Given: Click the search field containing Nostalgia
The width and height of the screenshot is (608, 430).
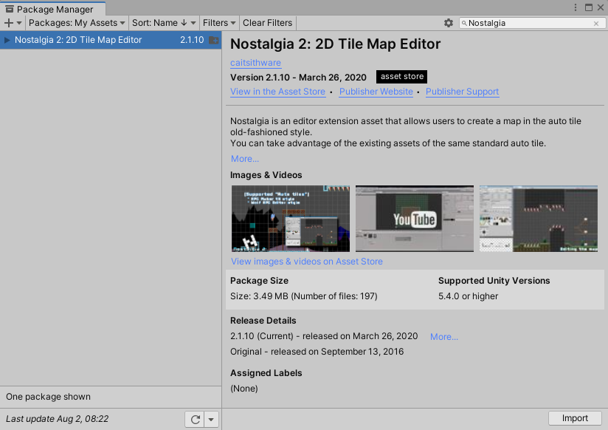Looking at the screenshot, I should (528, 24).
